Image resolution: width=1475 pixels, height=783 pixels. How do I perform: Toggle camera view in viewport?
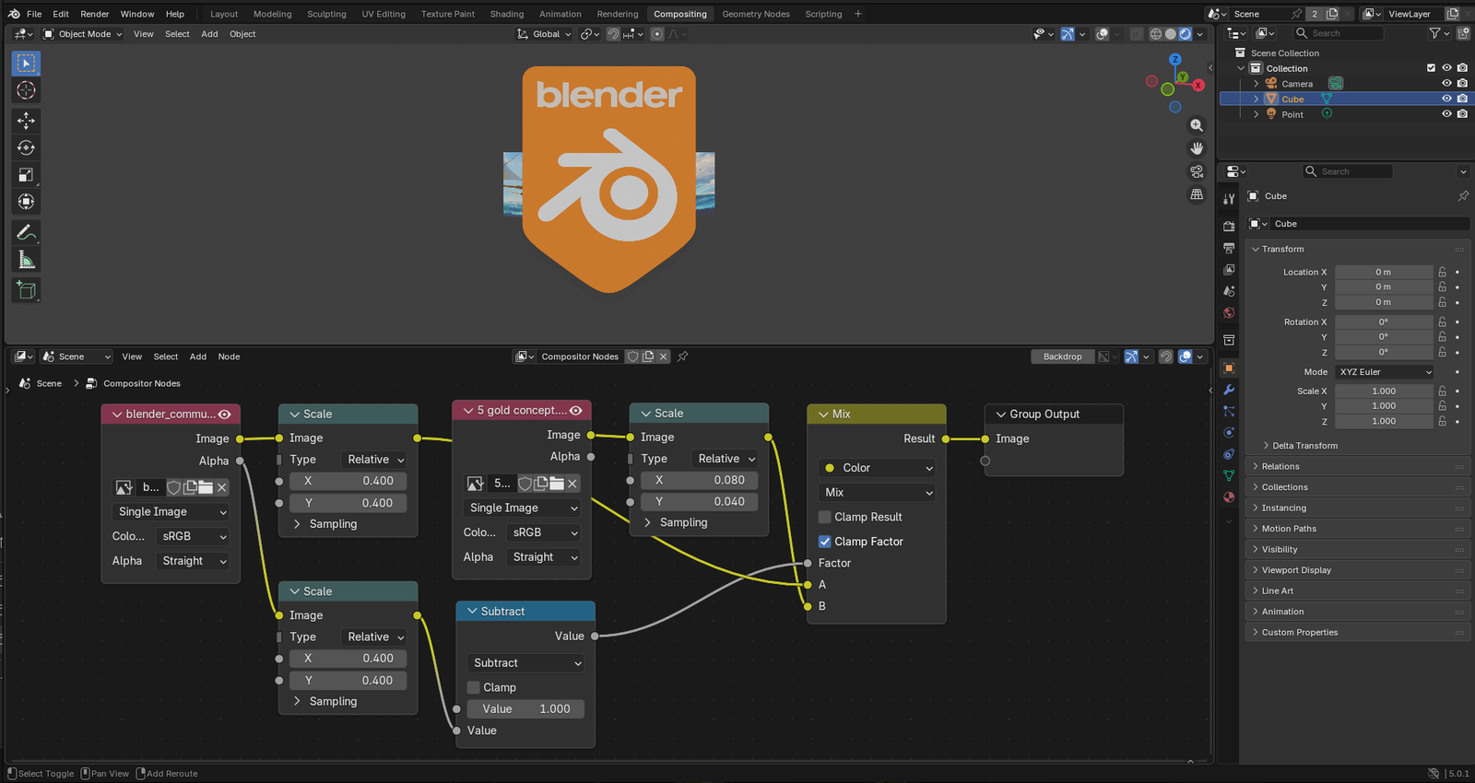(1197, 171)
